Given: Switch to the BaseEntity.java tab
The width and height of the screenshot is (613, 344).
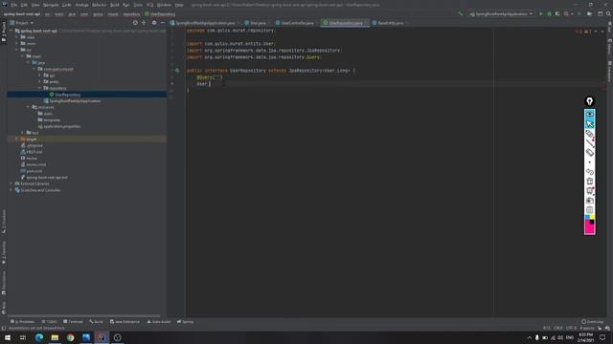Looking at the screenshot, I should [390, 23].
